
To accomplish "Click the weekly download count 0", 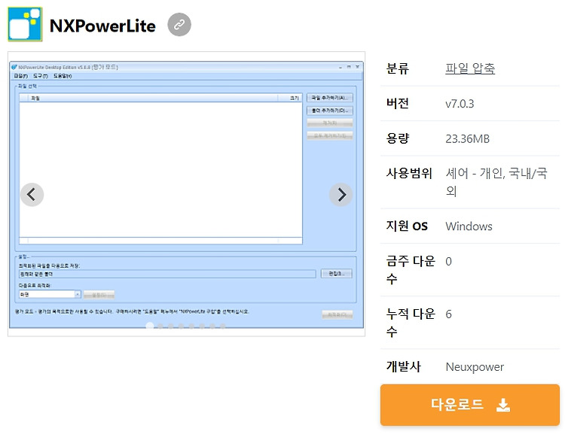I will point(448,261).
